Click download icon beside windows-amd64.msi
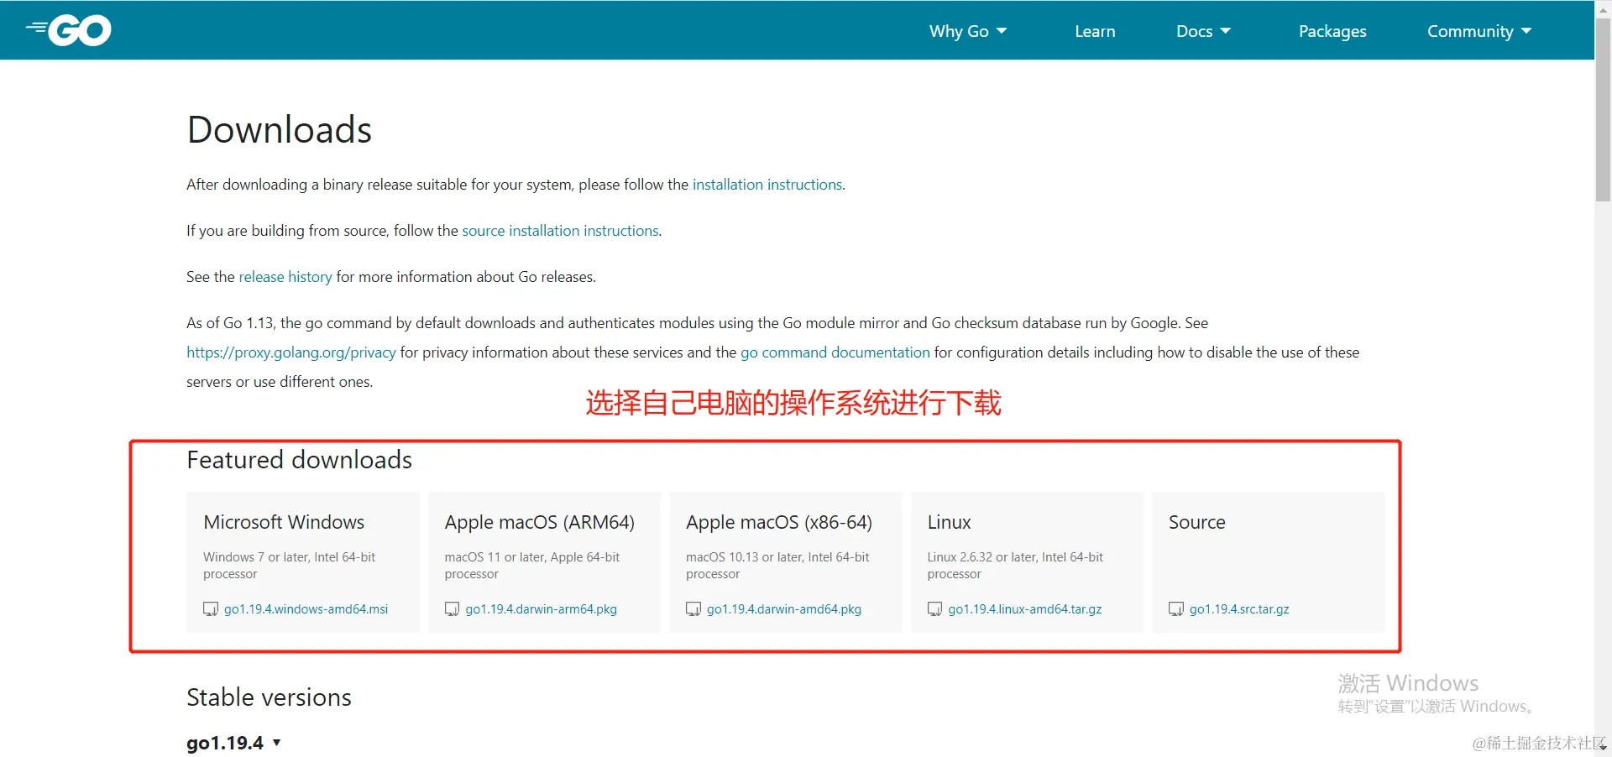1612x757 pixels. pos(211,609)
